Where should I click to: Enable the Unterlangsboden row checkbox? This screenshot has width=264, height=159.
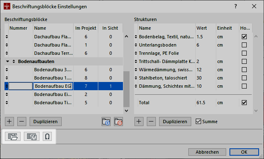[244, 45]
